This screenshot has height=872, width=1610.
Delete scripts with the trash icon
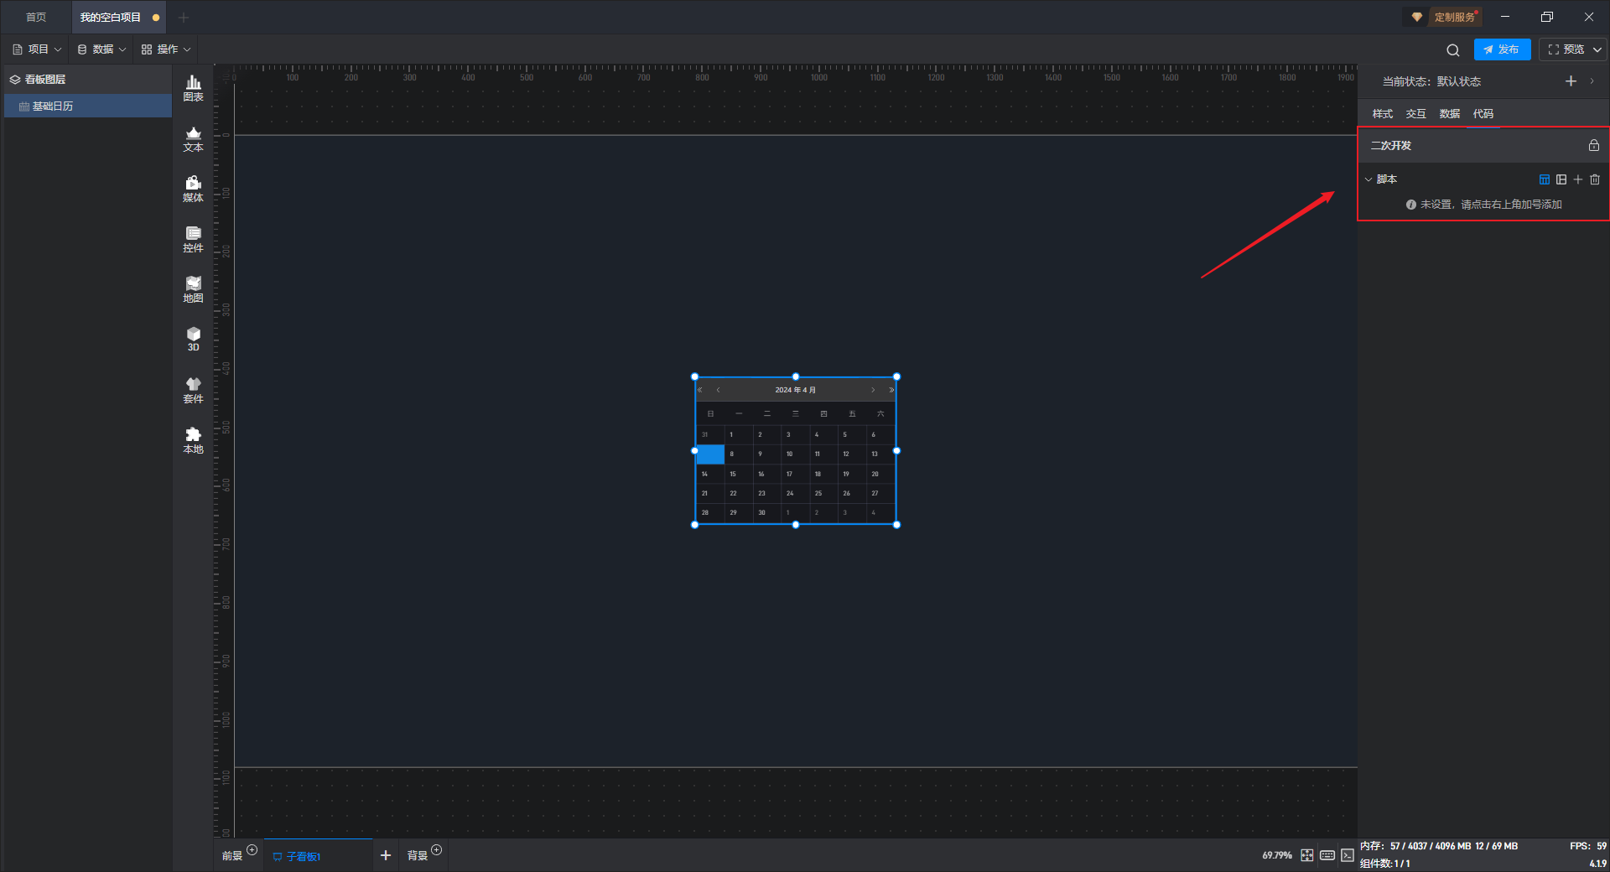point(1595,179)
